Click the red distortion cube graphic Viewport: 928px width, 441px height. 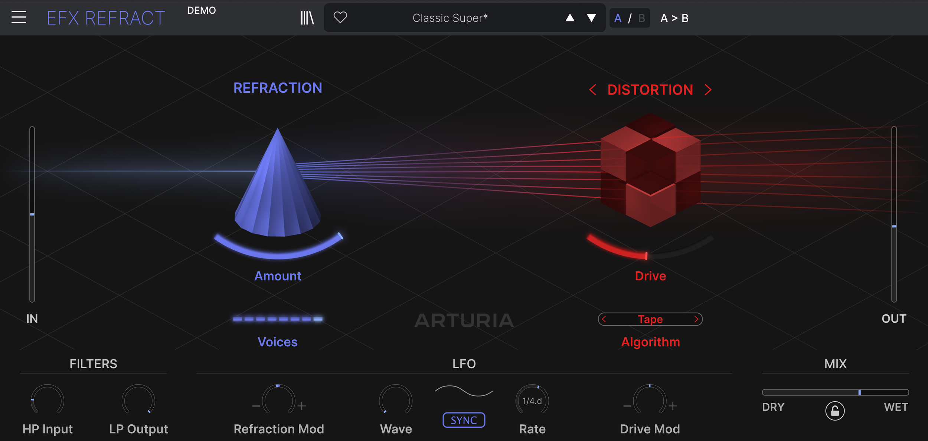click(x=650, y=170)
